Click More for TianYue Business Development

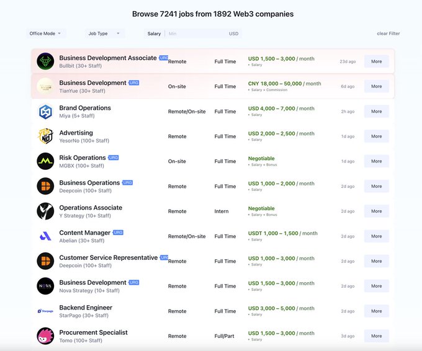(377, 86)
